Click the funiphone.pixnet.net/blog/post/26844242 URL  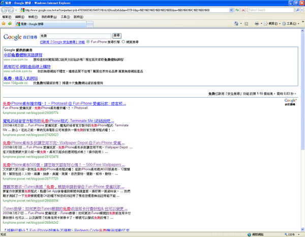[x=30, y=223]
